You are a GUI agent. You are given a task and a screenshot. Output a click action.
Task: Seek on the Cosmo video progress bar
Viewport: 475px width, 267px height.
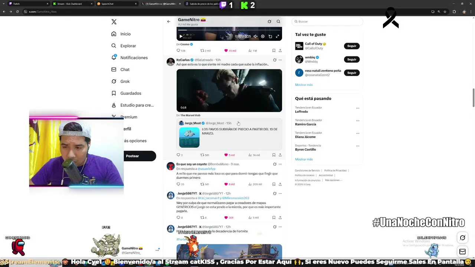(229, 30)
